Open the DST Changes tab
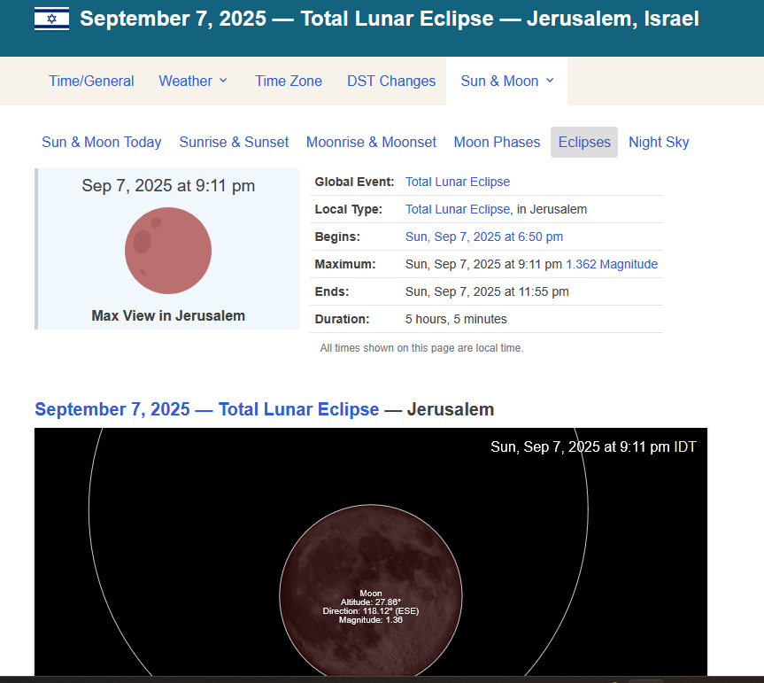This screenshot has height=683, width=764. 391,81
